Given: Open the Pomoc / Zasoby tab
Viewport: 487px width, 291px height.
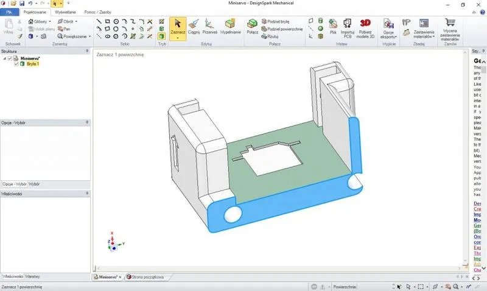Looking at the screenshot, I should pos(97,12).
